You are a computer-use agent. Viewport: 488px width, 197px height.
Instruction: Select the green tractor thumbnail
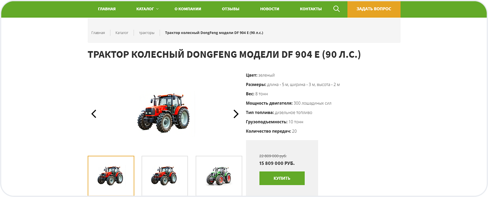219,175
